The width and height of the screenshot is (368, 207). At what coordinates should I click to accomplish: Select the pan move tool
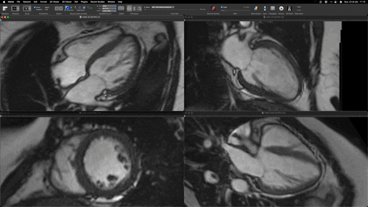tap(71, 8)
